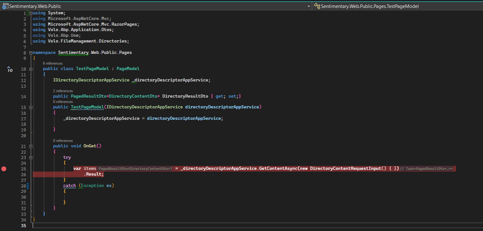Click "0 references" above the TestPageModel constructor

click(63, 102)
